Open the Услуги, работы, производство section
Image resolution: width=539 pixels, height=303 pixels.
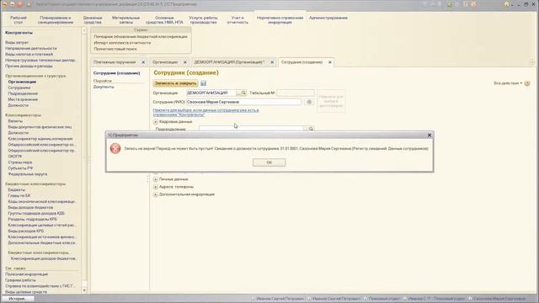[x=203, y=20]
